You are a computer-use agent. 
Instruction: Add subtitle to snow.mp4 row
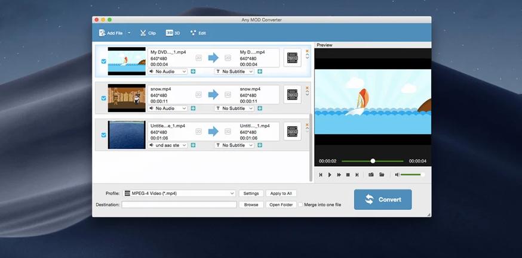260,108
